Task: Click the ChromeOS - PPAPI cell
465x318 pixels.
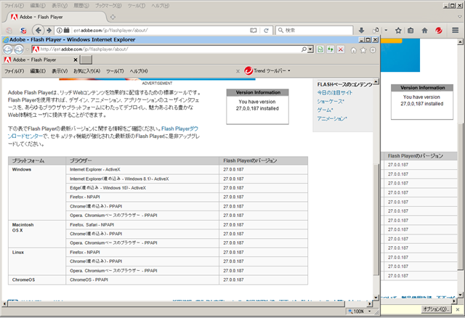Action: pos(142,280)
